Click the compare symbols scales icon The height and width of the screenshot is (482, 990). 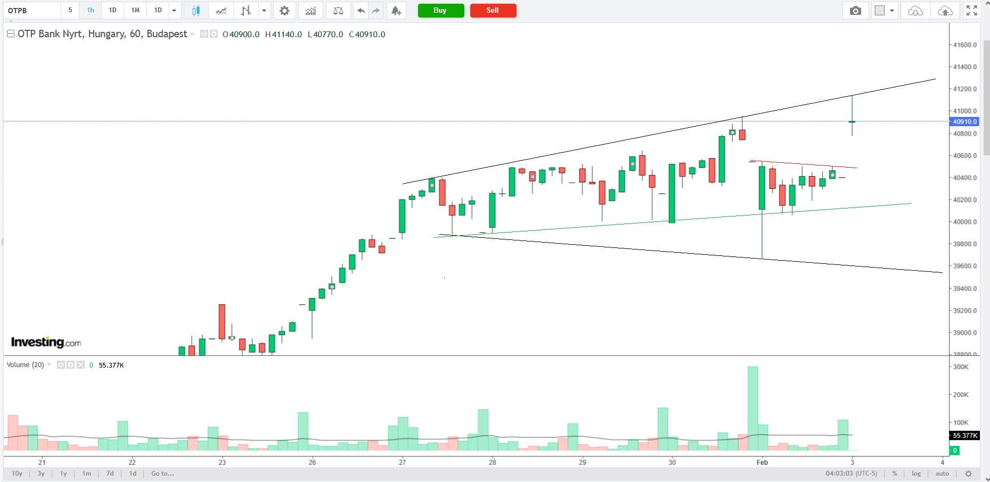338,11
